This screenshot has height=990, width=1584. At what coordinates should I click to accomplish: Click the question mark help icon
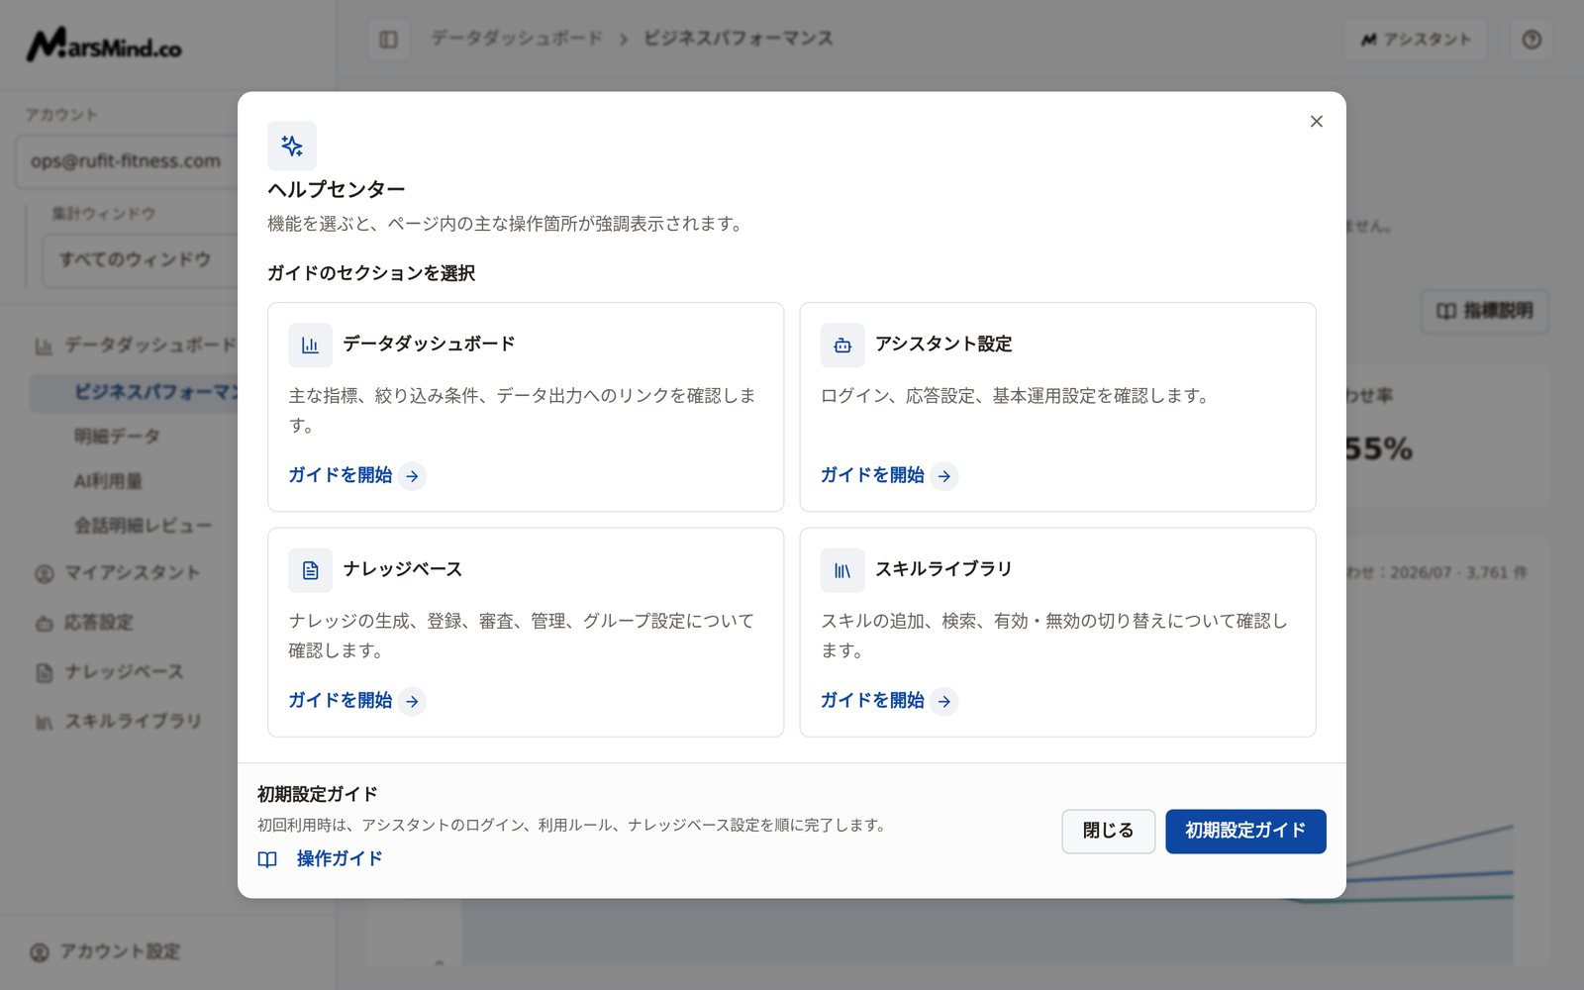click(x=1532, y=40)
